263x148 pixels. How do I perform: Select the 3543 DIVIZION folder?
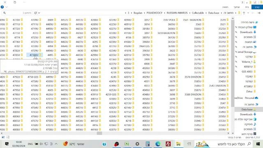coord(219,86)
